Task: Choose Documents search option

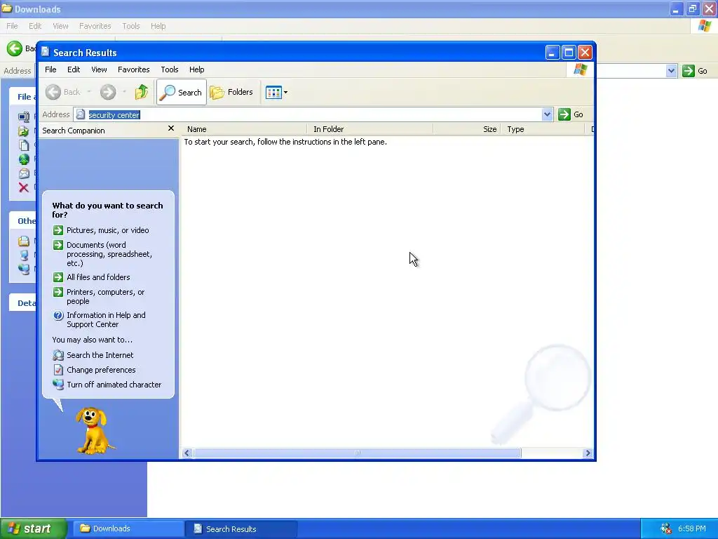Action: click(109, 254)
